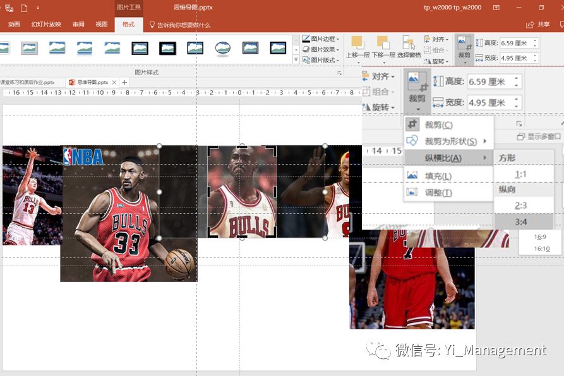
Task: Click magnified 宽度 4.95 厘米 width field
Action: point(491,103)
